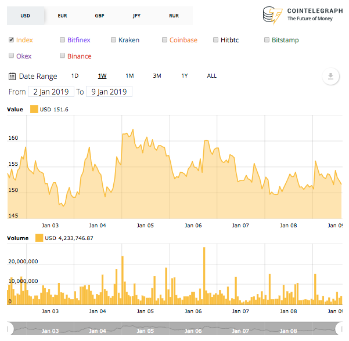
Task: Click the To date field 9 Jan 2019
Action: [x=109, y=92]
